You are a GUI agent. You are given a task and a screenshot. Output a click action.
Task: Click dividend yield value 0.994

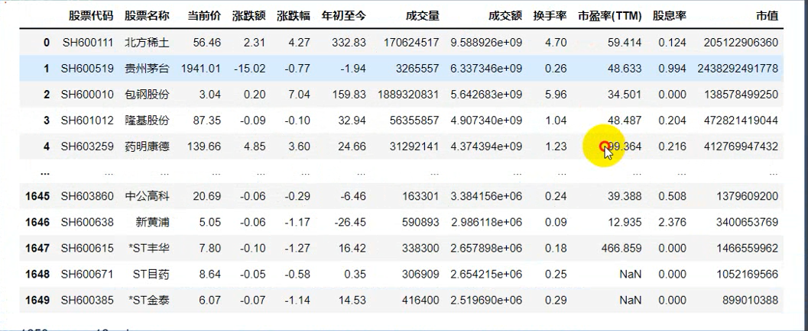673,69
